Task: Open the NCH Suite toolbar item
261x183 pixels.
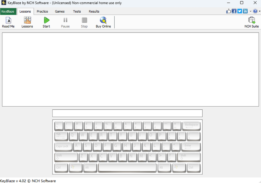Action: pos(251,22)
